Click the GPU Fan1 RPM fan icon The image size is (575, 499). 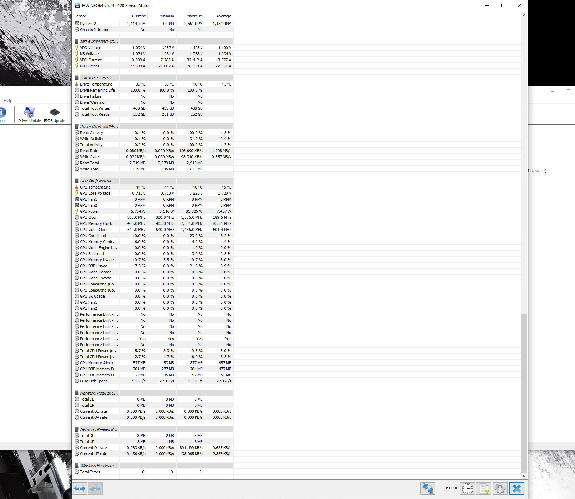tap(77, 199)
